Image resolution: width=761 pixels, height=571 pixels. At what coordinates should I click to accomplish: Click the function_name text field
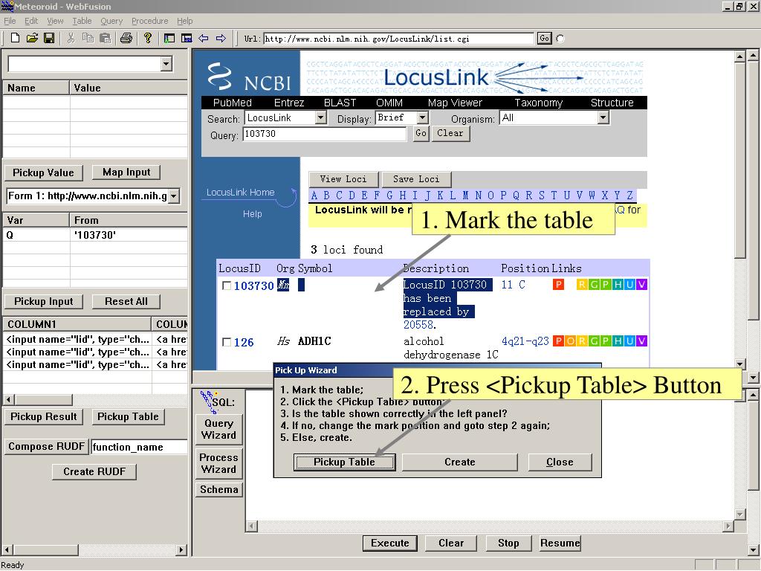coord(139,447)
